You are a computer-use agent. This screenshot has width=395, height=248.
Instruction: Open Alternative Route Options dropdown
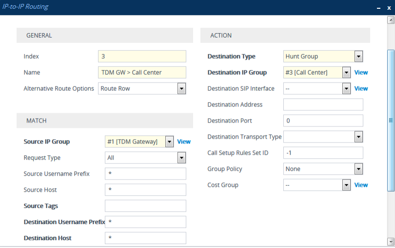click(181, 89)
